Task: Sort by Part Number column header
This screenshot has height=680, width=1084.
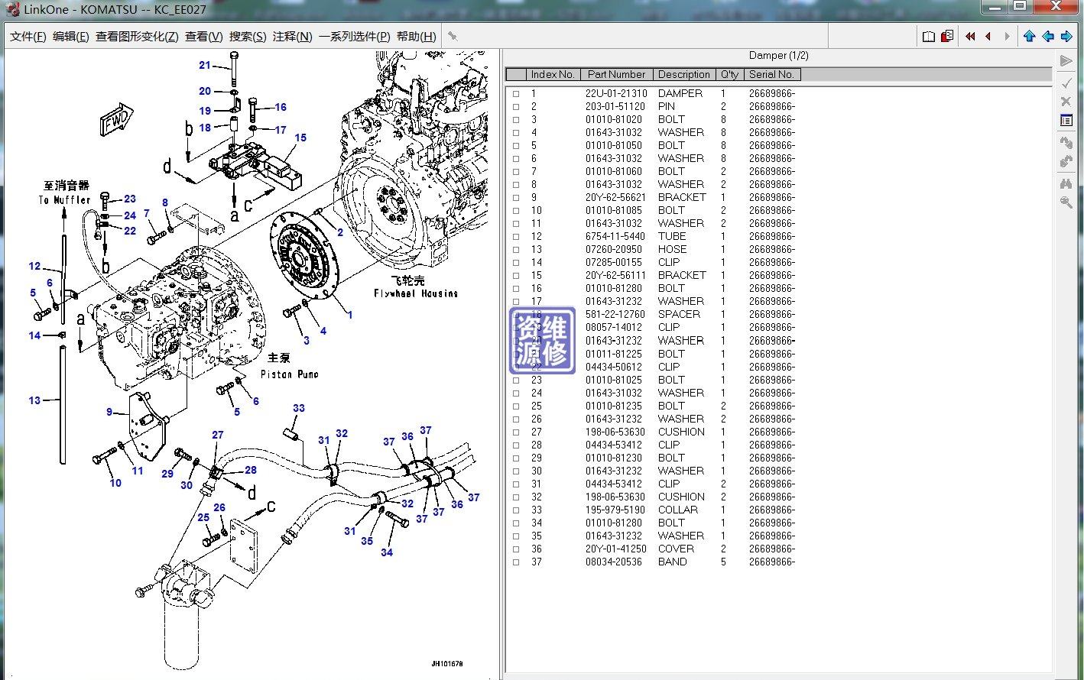Action: coord(616,74)
